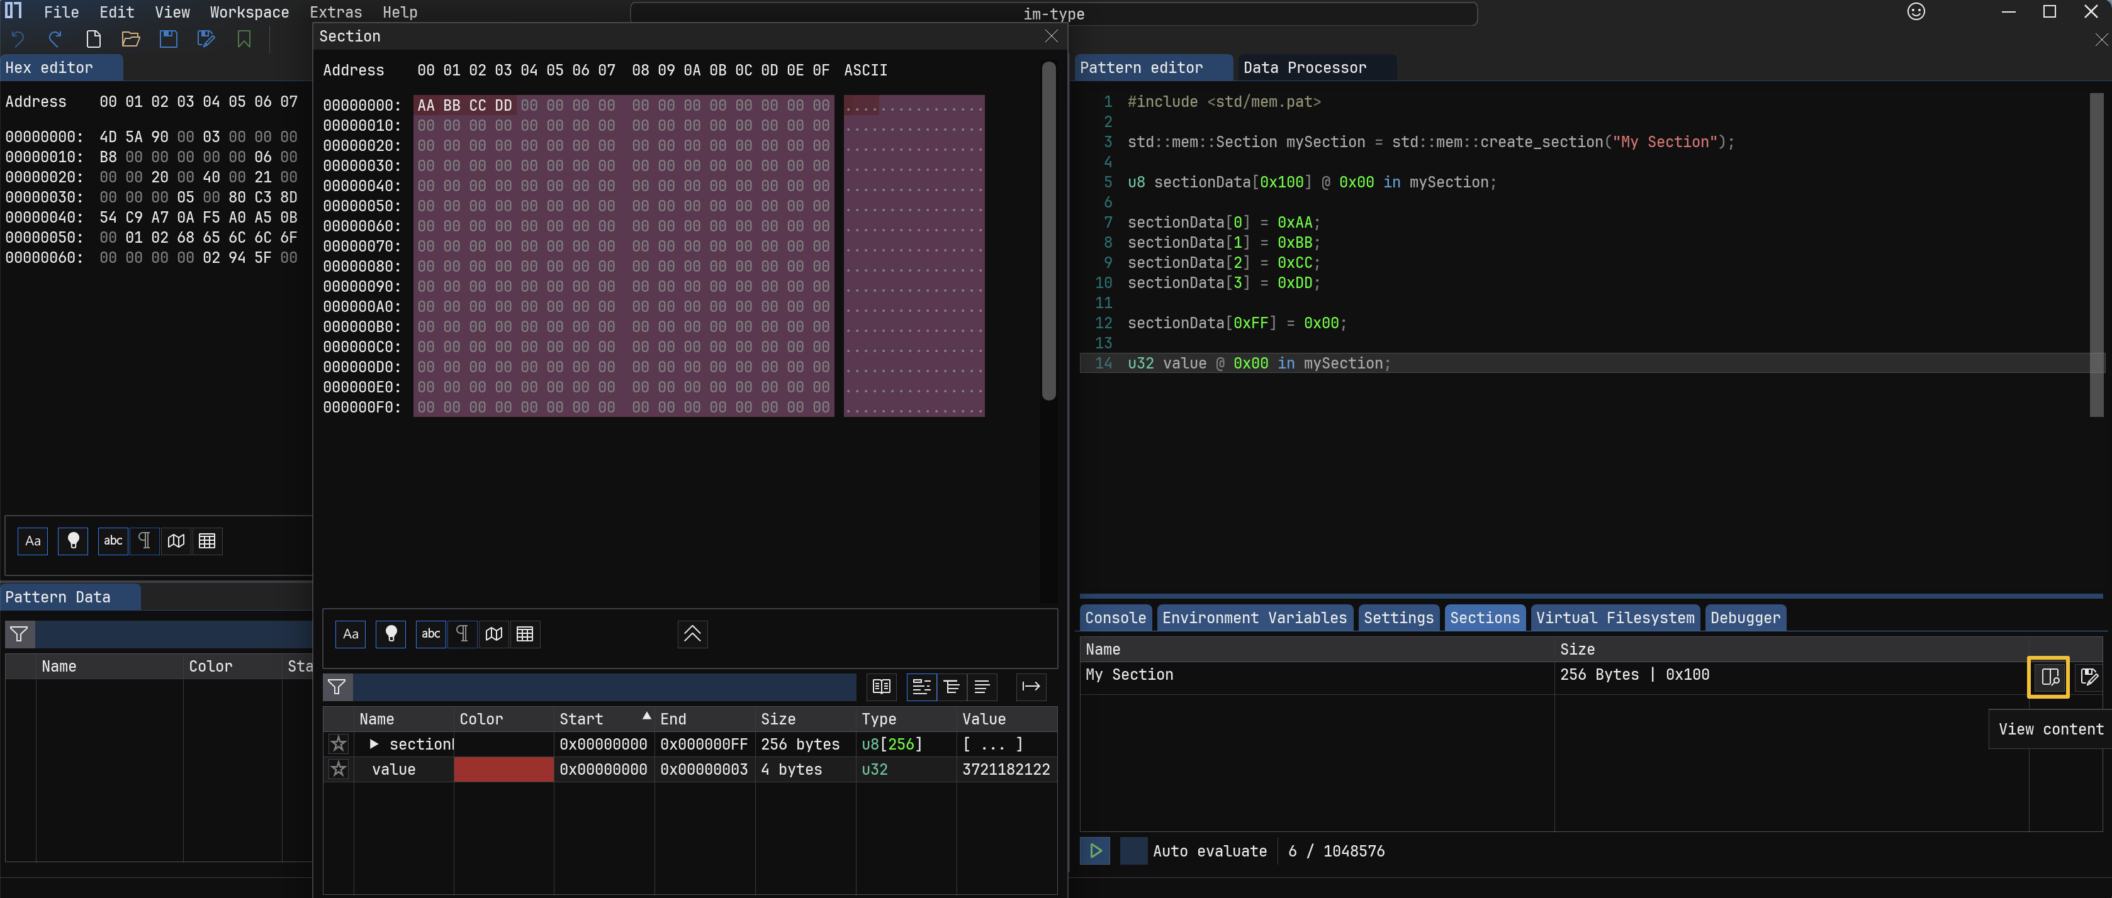2112x898 pixels.
Task: Click the export icon next to My Section
Action: (x=2089, y=677)
